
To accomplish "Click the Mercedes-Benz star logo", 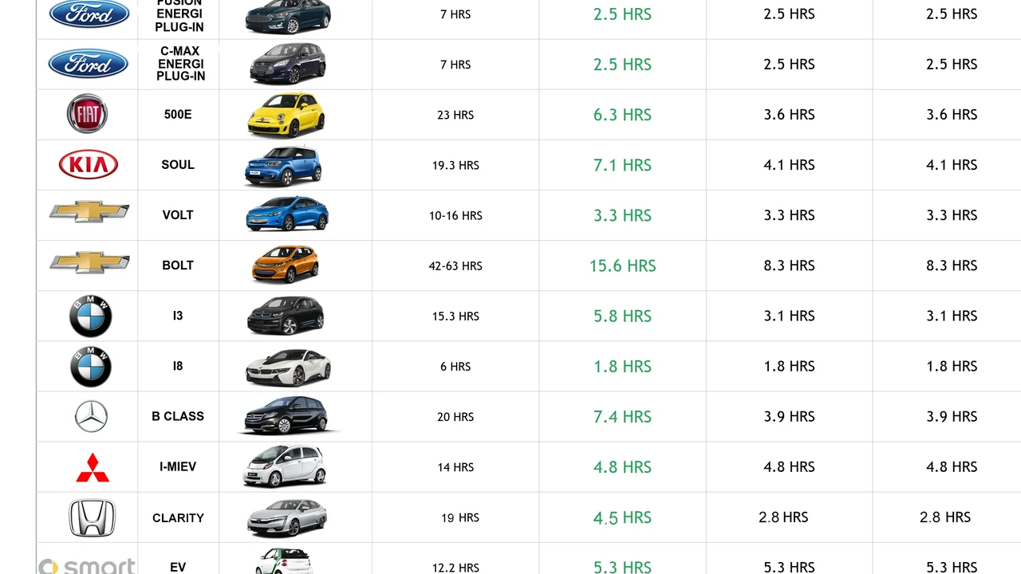I will coord(91,416).
